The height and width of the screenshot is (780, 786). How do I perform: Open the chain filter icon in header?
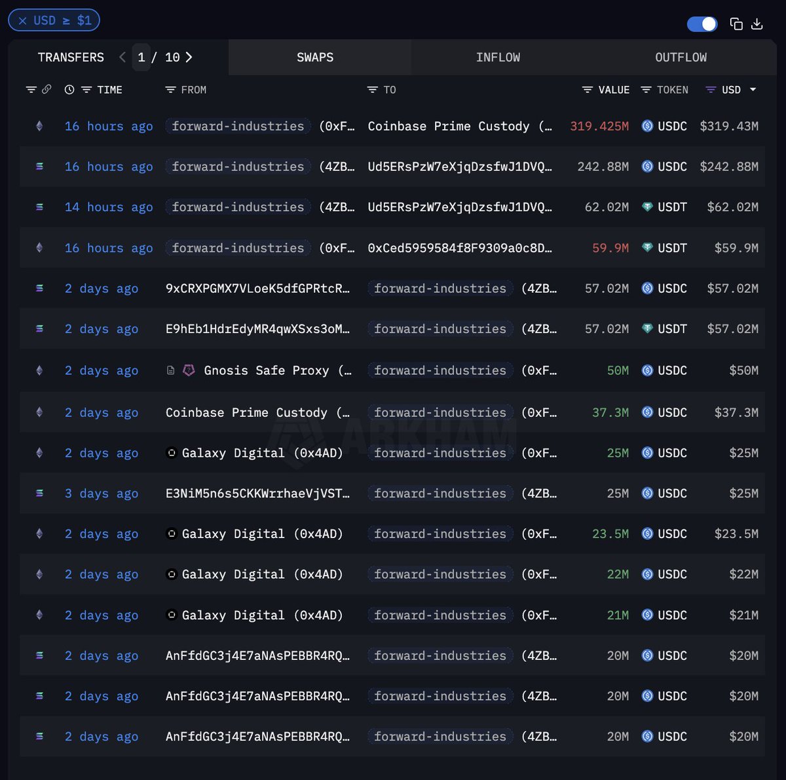tap(31, 90)
